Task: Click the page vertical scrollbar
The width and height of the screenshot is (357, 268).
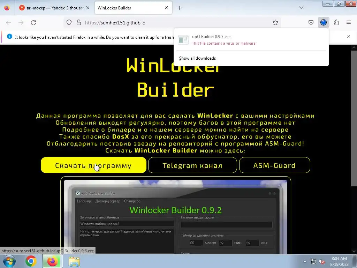Action: click(354, 119)
